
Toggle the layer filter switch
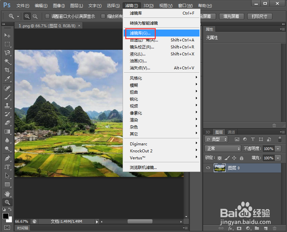click(280, 139)
